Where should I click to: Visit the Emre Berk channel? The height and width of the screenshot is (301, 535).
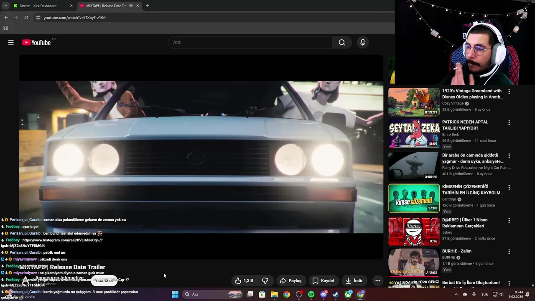[x=451, y=135]
